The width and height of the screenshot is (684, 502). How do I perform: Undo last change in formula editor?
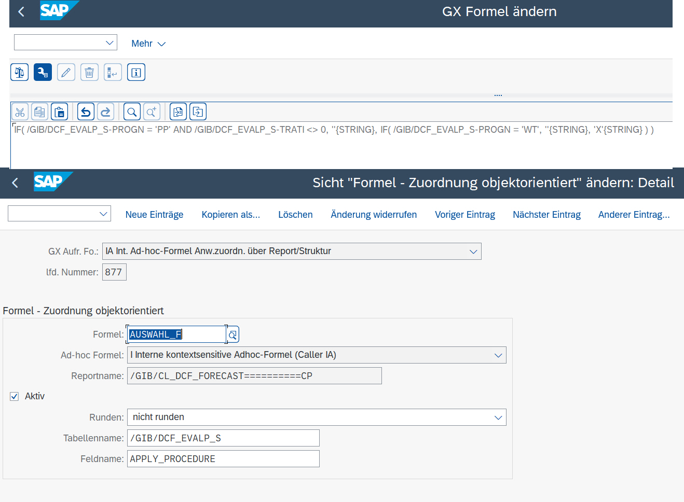86,112
